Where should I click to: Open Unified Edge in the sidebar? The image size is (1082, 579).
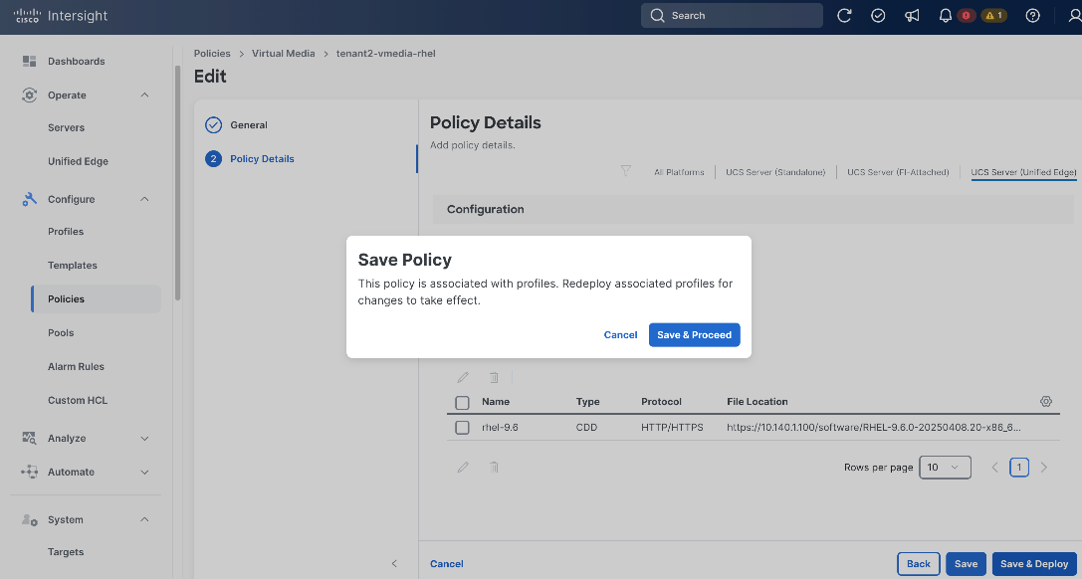pyautogui.click(x=78, y=162)
